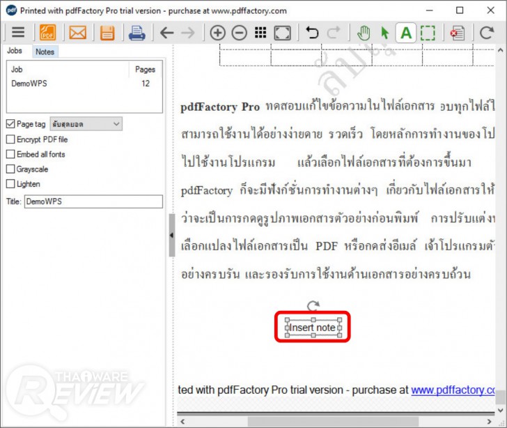Go back with the left arrow

pos(167,33)
